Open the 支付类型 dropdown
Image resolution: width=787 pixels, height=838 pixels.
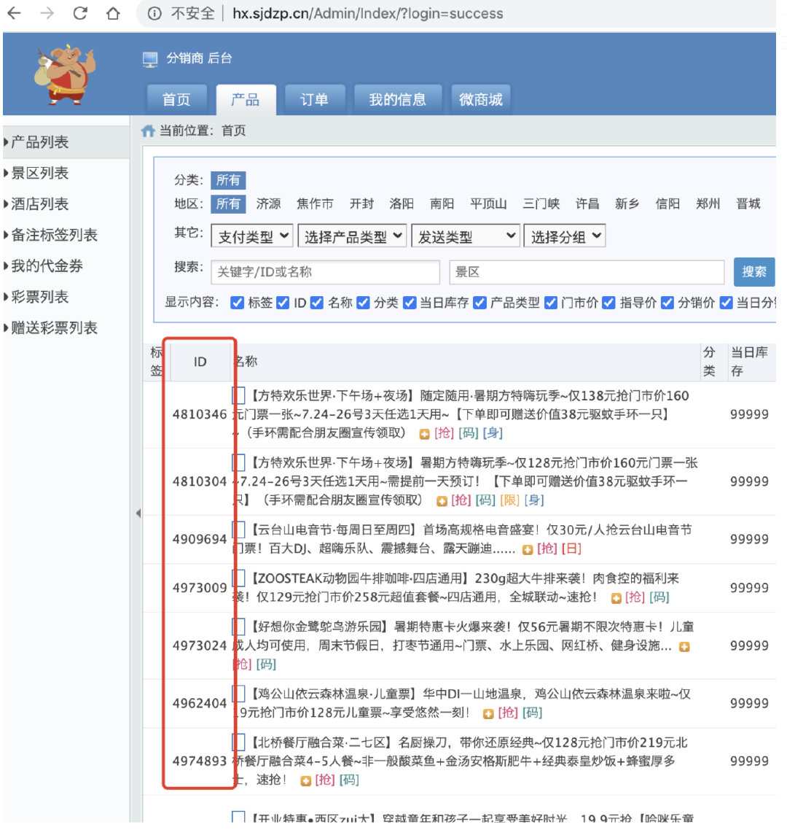click(x=253, y=236)
